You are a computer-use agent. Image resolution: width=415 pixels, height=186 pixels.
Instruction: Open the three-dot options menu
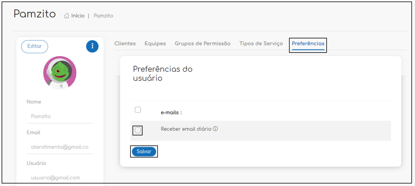92,46
